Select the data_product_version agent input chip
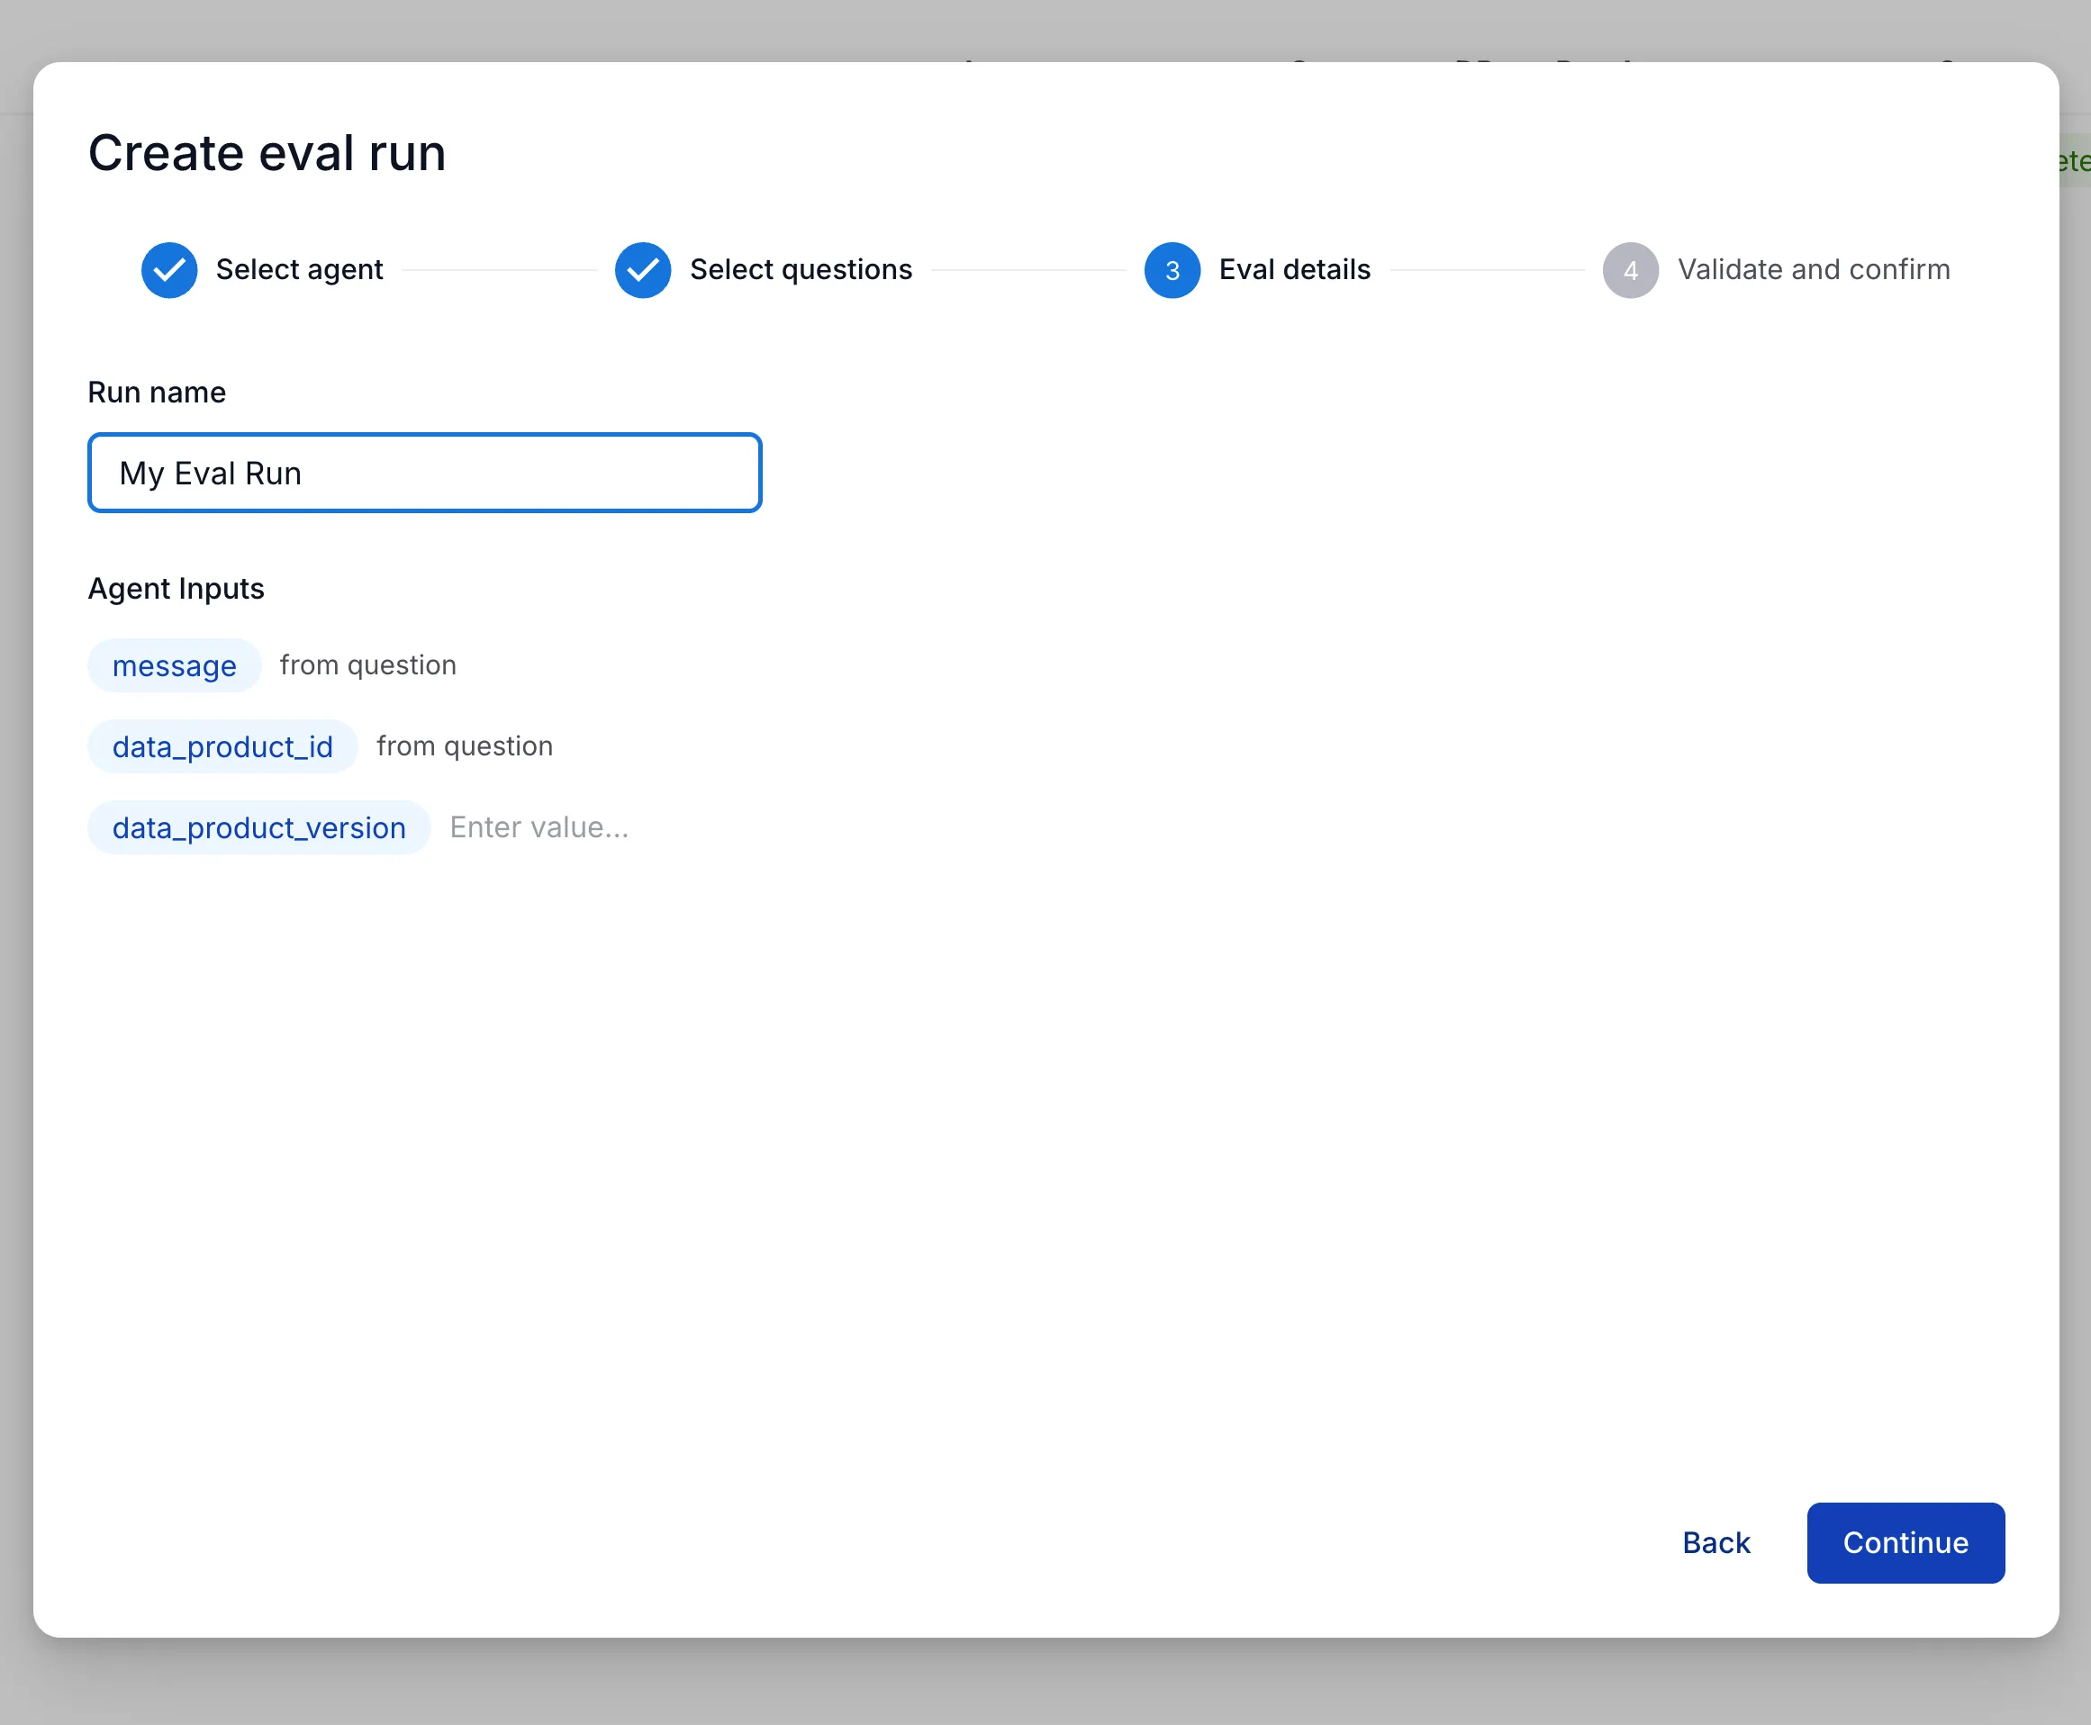This screenshot has width=2091, height=1725. point(258,826)
